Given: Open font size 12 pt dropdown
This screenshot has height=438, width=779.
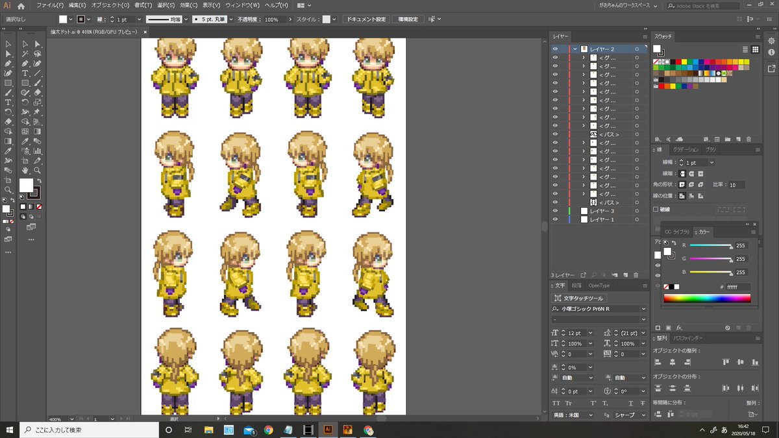Looking at the screenshot, I should [591, 333].
